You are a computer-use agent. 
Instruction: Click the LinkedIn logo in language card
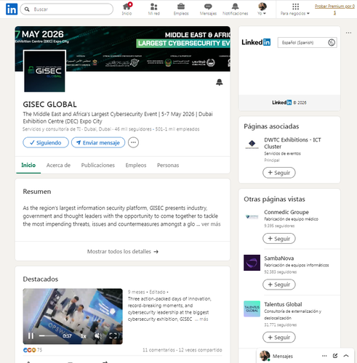(x=256, y=42)
